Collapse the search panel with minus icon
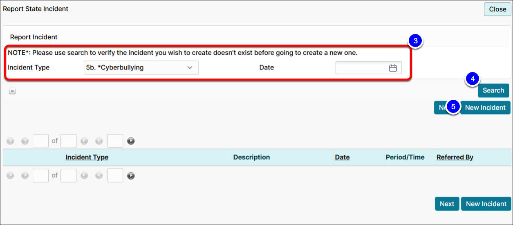513x225 pixels. tap(12, 91)
